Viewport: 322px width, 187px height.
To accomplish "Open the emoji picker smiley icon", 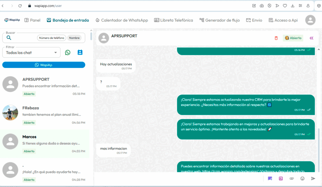I will [302, 179].
